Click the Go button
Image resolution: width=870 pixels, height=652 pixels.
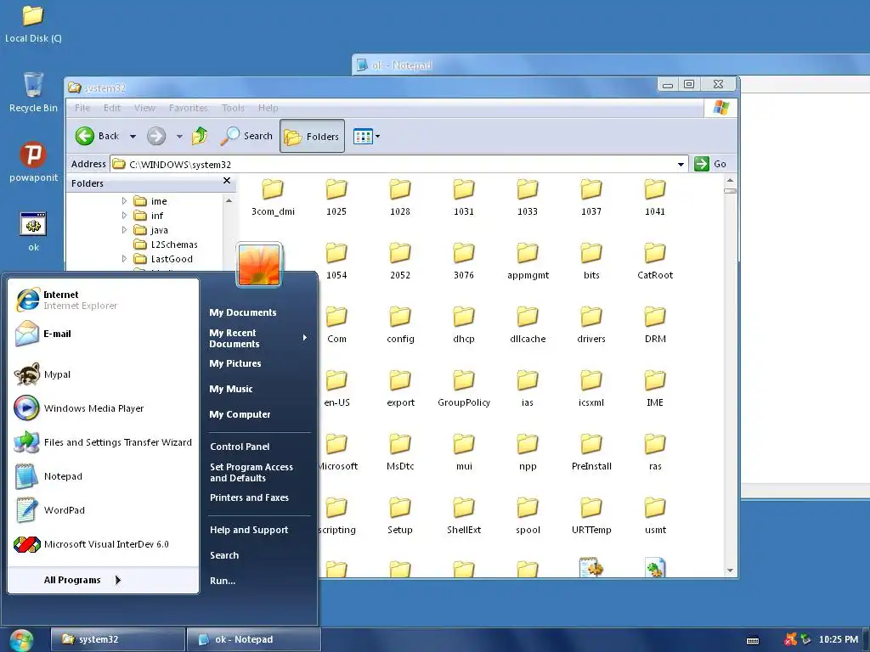tap(711, 164)
